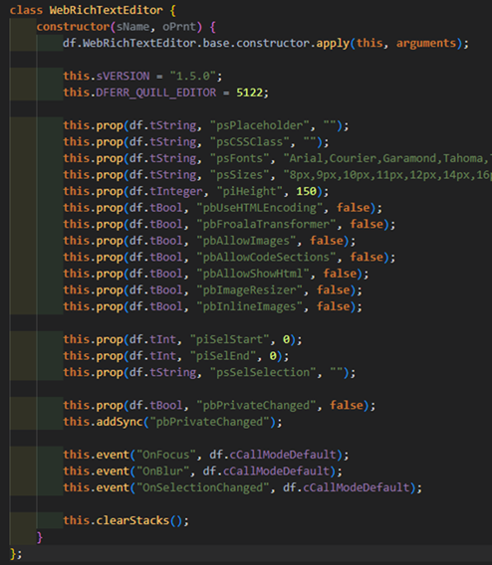Click false on the pbInlineImages line

click(x=333, y=306)
